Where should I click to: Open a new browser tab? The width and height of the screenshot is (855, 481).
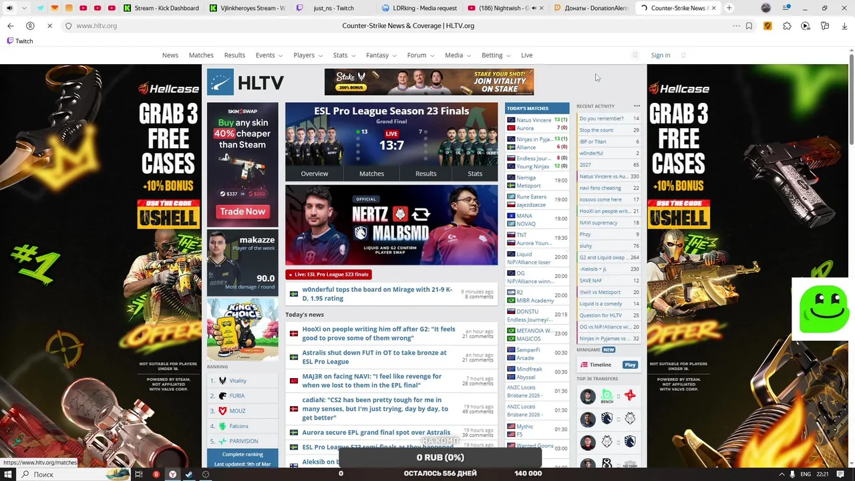(729, 8)
